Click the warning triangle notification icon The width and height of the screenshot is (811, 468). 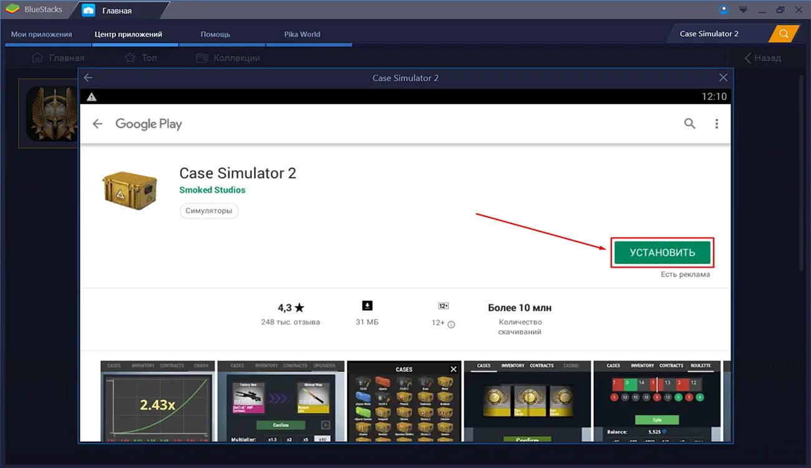coord(92,97)
